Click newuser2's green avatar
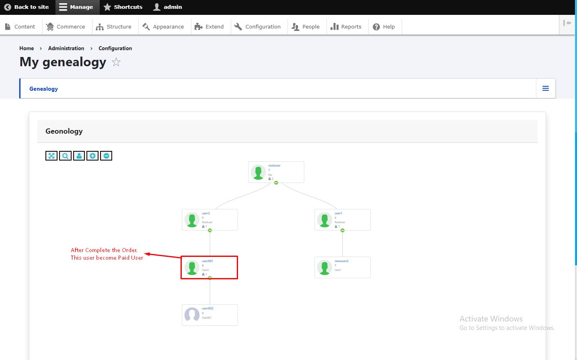The height and width of the screenshot is (360, 577). 324,268
